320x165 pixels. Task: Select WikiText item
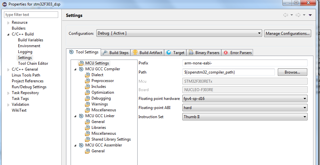[x=19, y=110]
